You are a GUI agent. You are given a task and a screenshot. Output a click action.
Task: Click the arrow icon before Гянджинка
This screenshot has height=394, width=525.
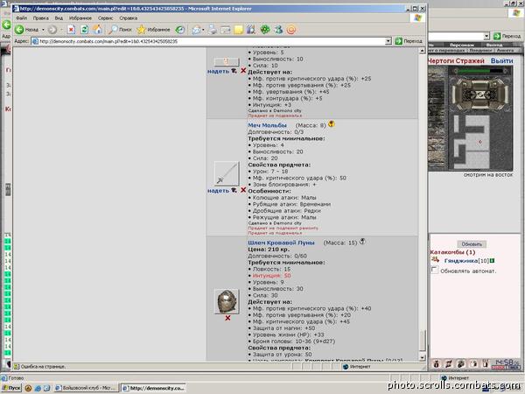point(435,260)
